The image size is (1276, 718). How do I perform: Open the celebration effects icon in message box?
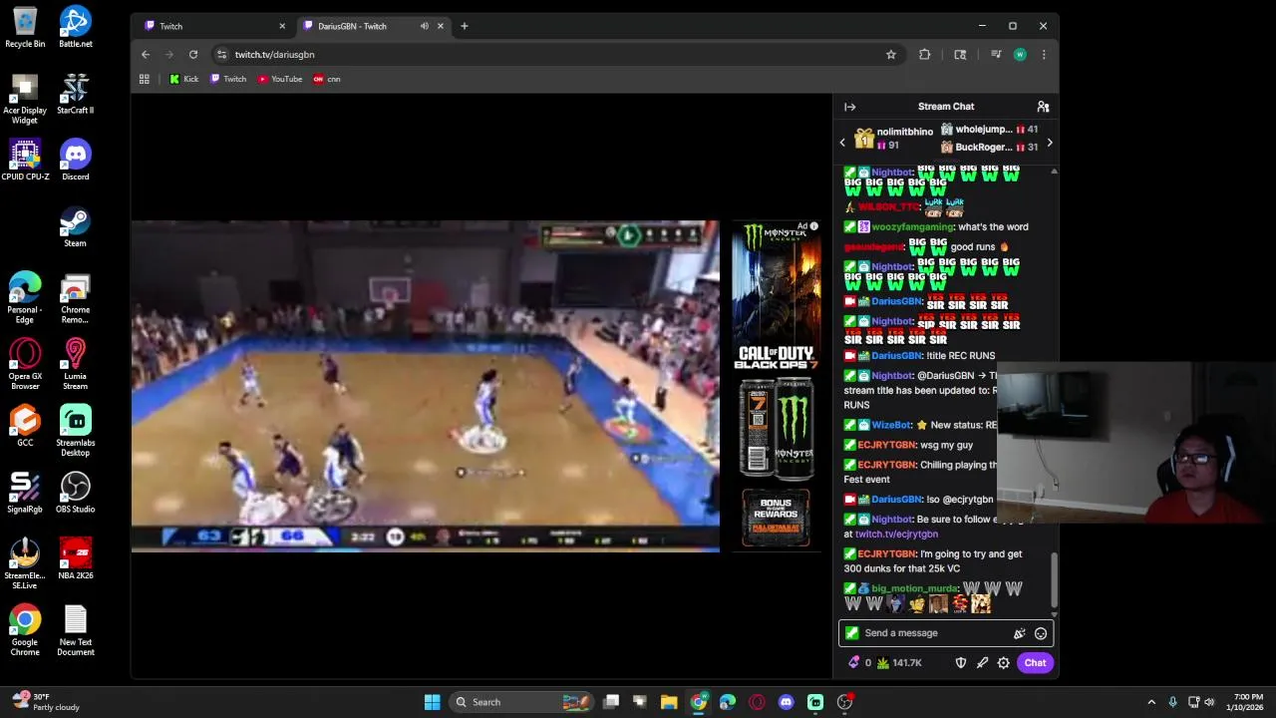click(x=1019, y=633)
